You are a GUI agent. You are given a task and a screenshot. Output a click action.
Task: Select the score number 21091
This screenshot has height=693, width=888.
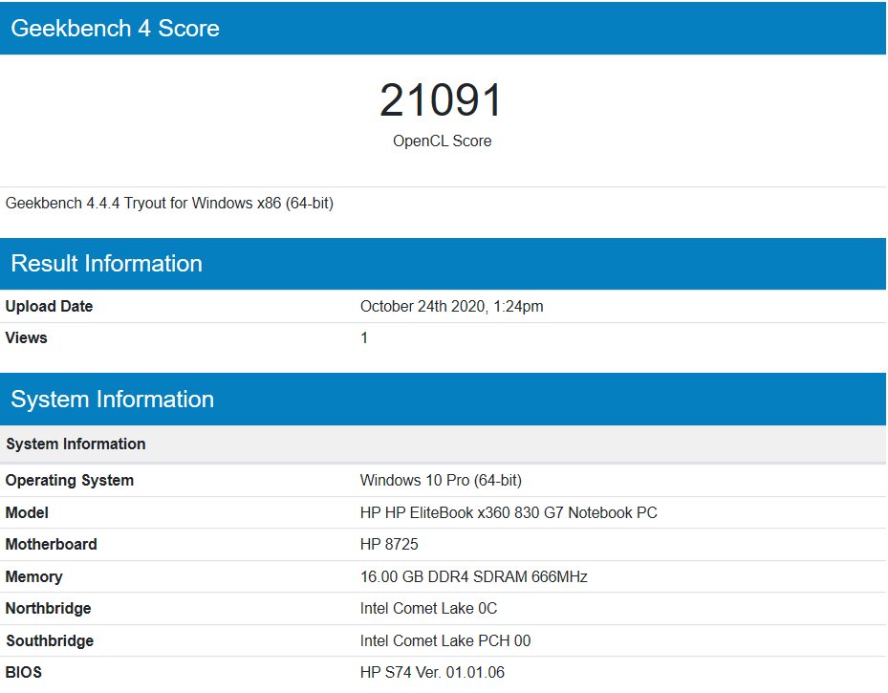pyautogui.click(x=442, y=100)
